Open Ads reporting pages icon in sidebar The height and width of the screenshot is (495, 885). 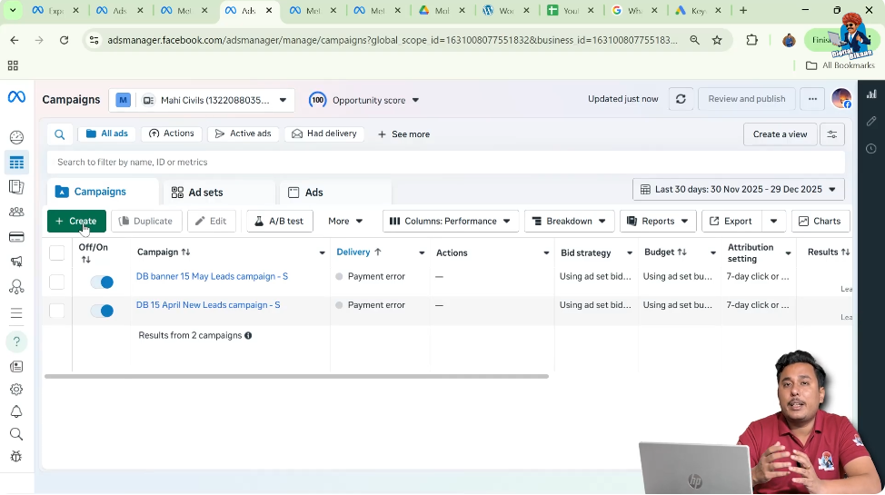pyautogui.click(x=16, y=187)
